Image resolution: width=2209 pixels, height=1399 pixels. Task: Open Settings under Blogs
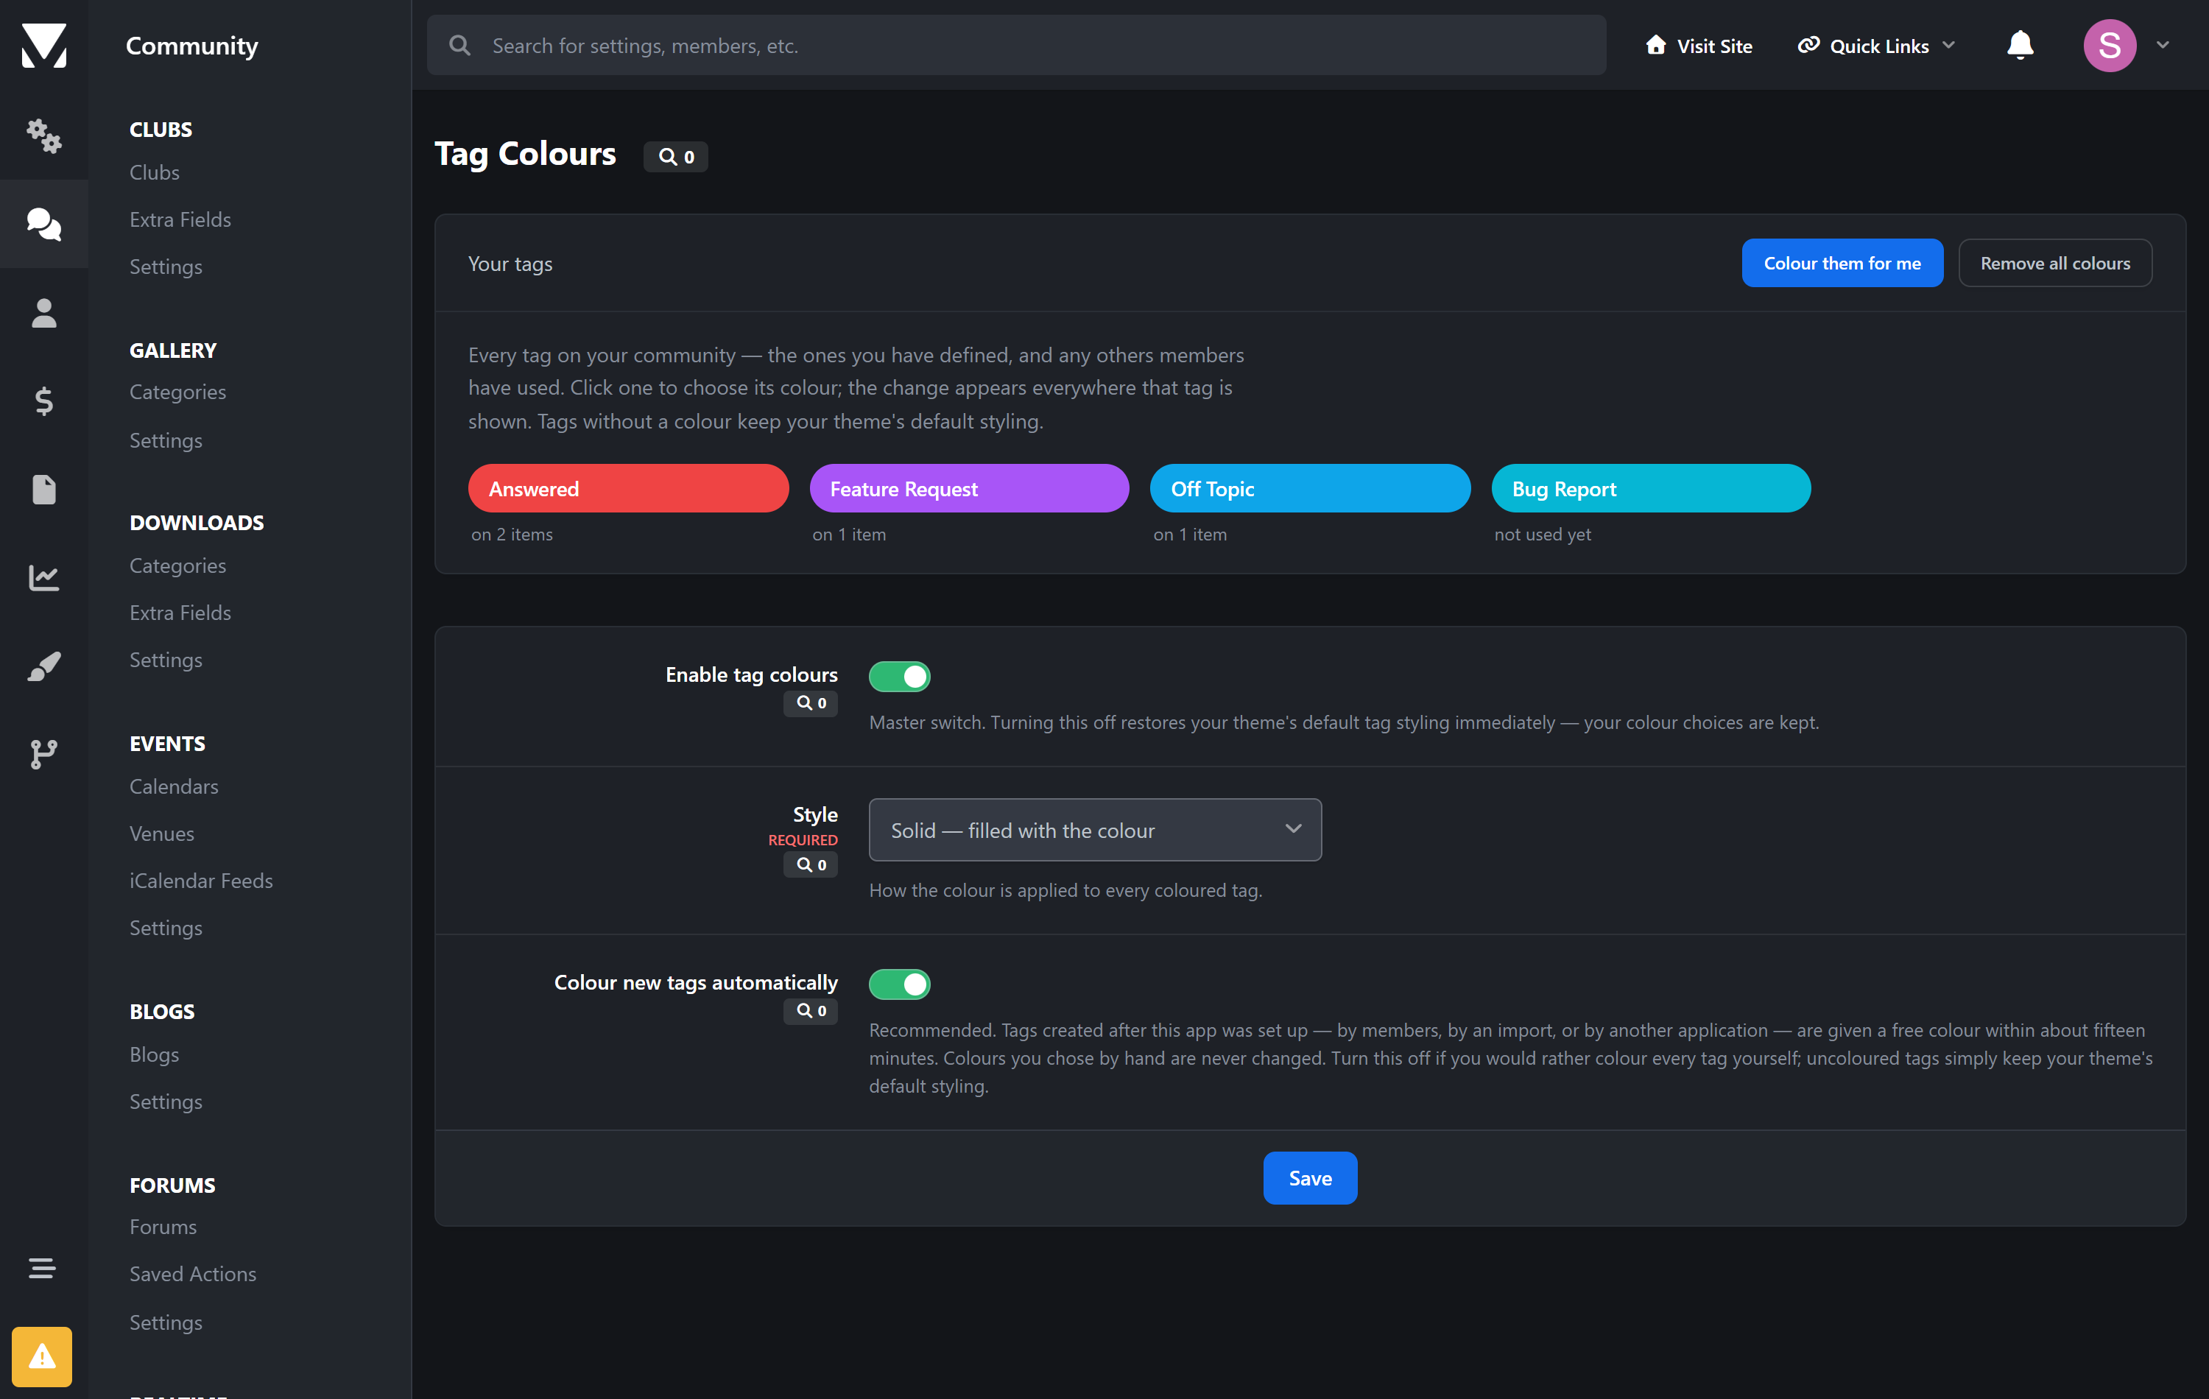[x=166, y=1102]
